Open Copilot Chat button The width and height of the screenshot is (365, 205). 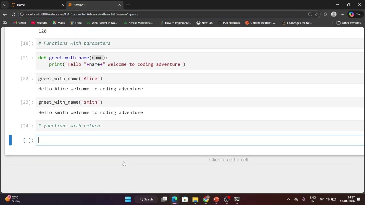tap(355, 14)
